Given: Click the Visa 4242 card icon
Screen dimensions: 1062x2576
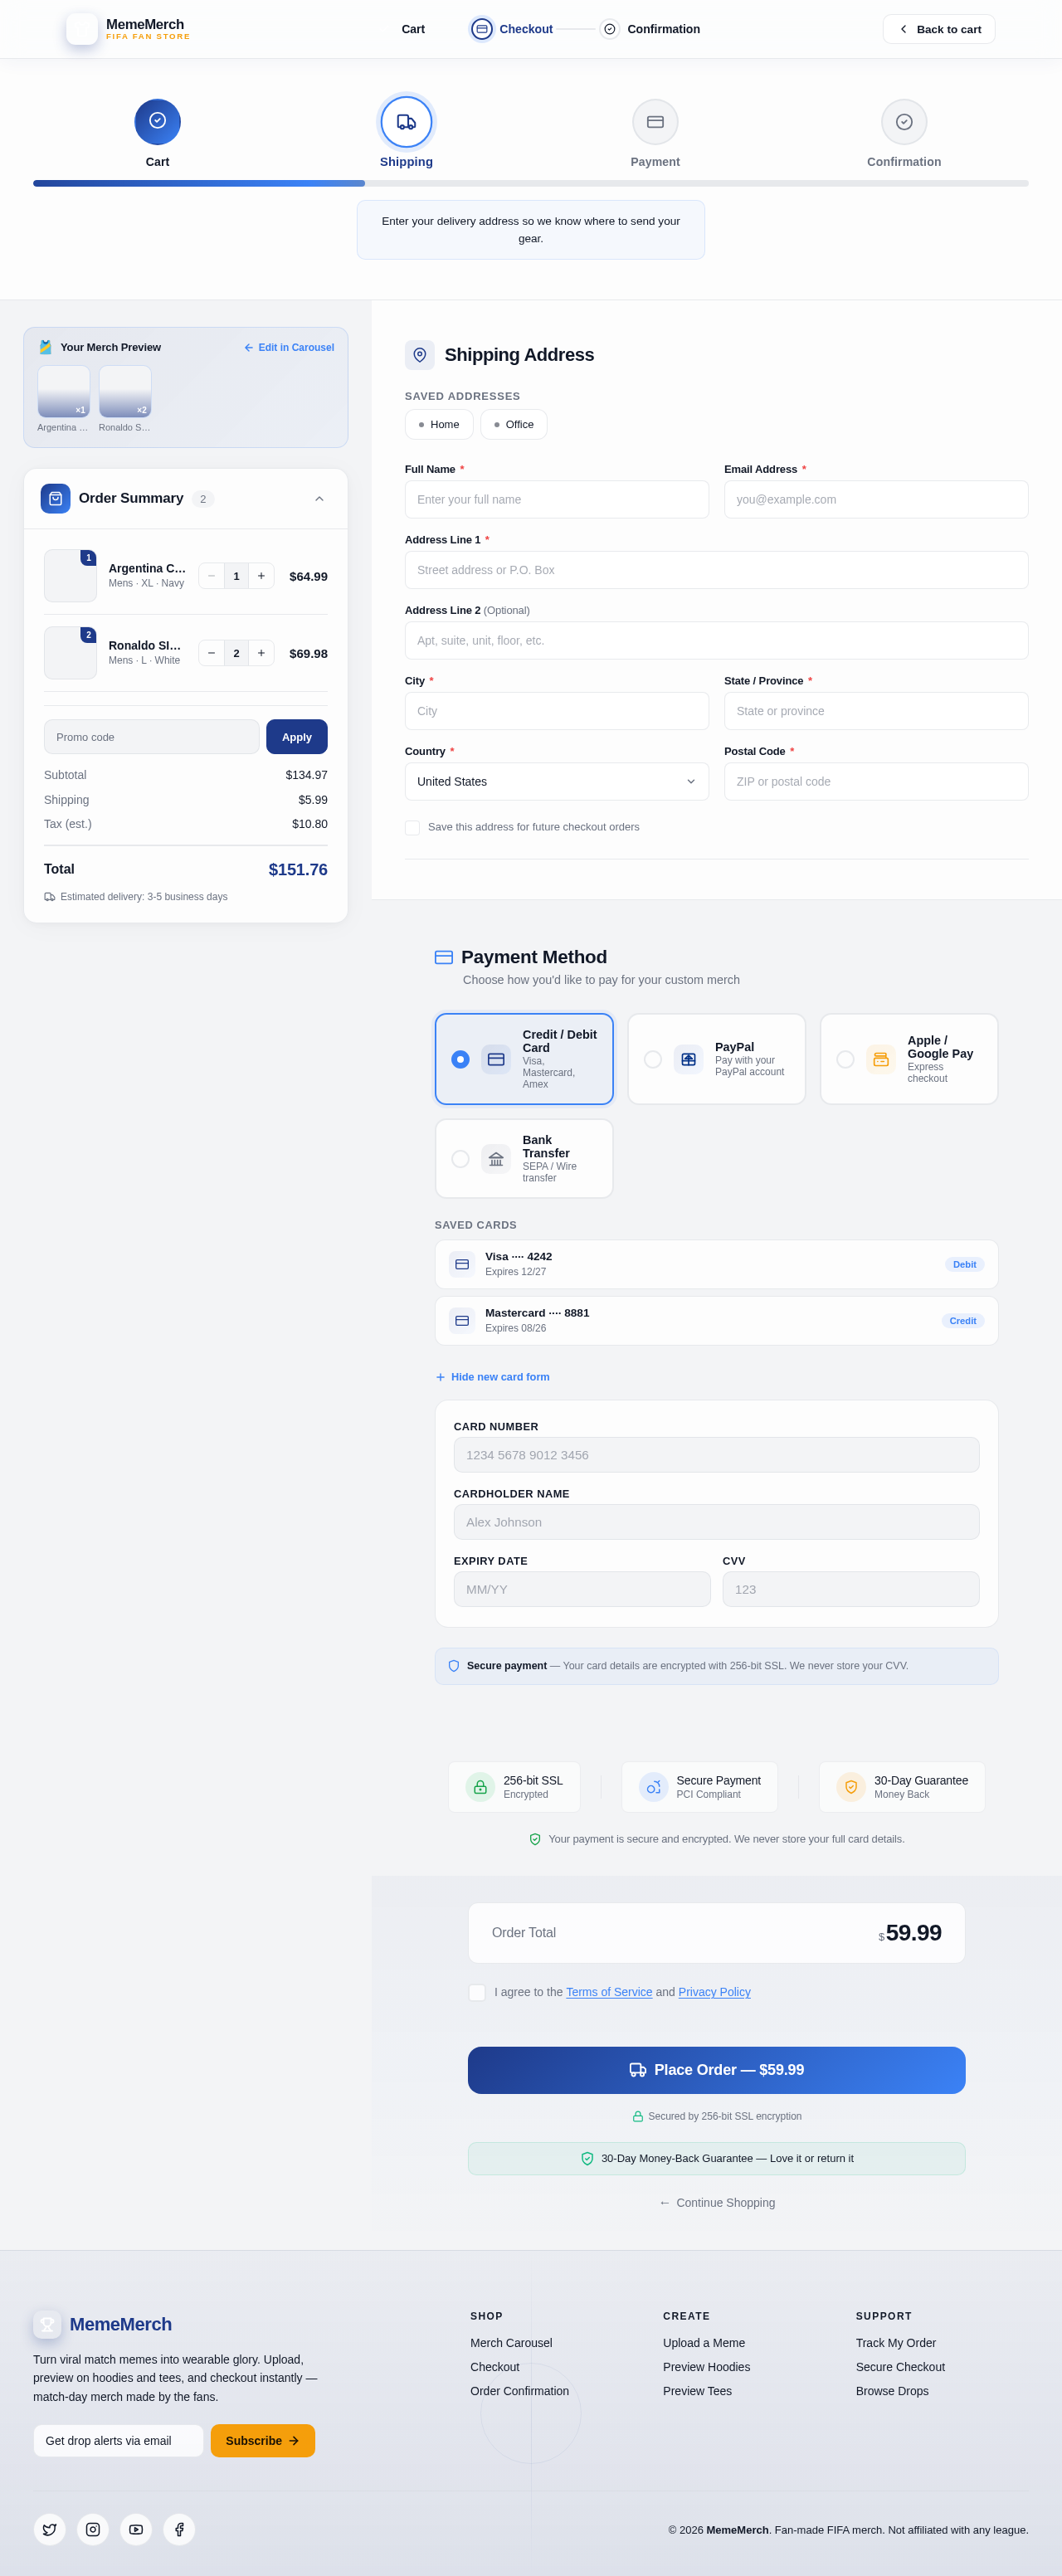Looking at the screenshot, I should coord(462,1264).
